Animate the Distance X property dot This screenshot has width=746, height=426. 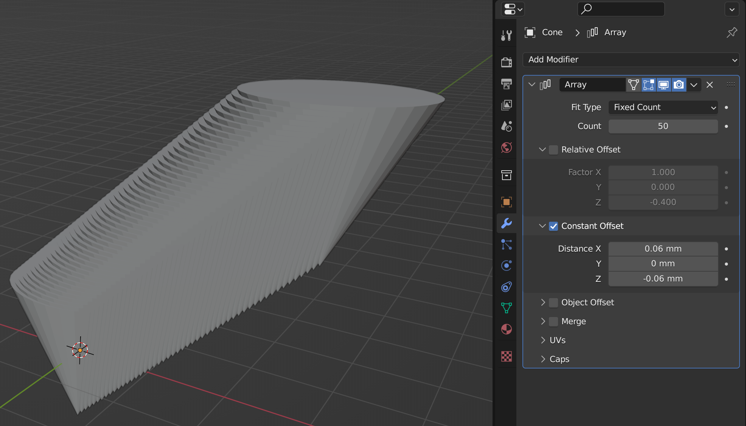pos(726,249)
